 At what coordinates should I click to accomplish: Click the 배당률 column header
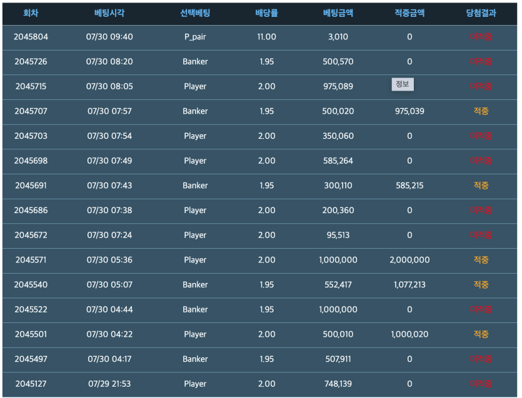tap(267, 13)
